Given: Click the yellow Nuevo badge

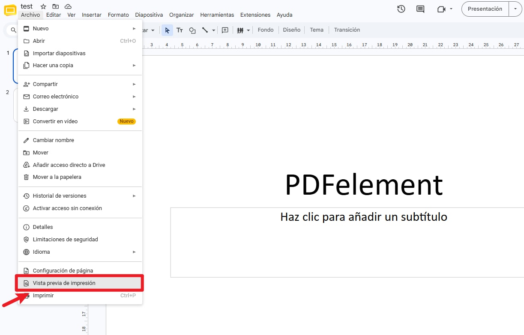Looking at the screenshot, I should pyautogui.click(x=126, y=122).
